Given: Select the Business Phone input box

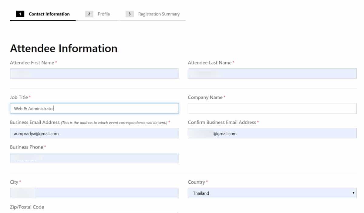Looking at the screenshot, I should point(94,158).
